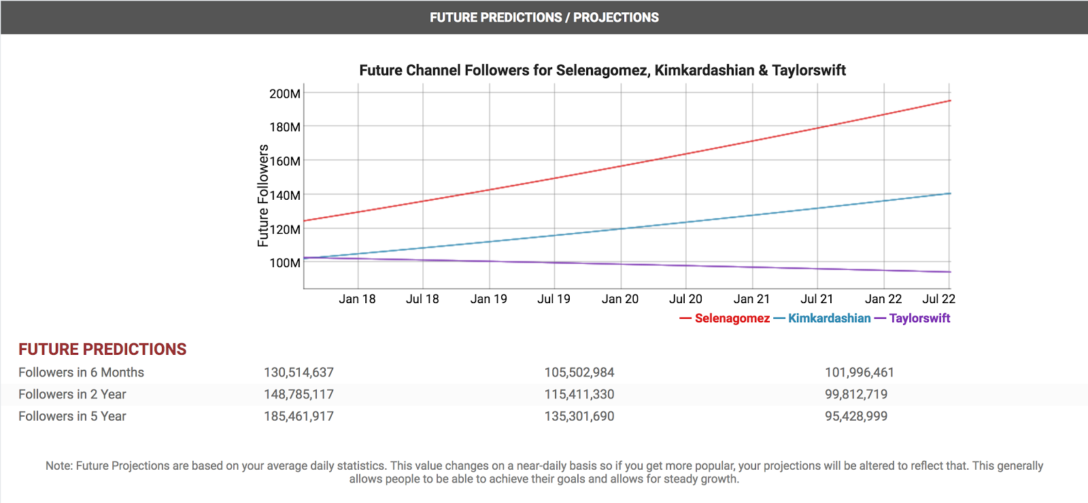This screenshot has height=503, width=1088.
Task: Toggle the Selenagomez series in the legend
Action: (725, 318)
